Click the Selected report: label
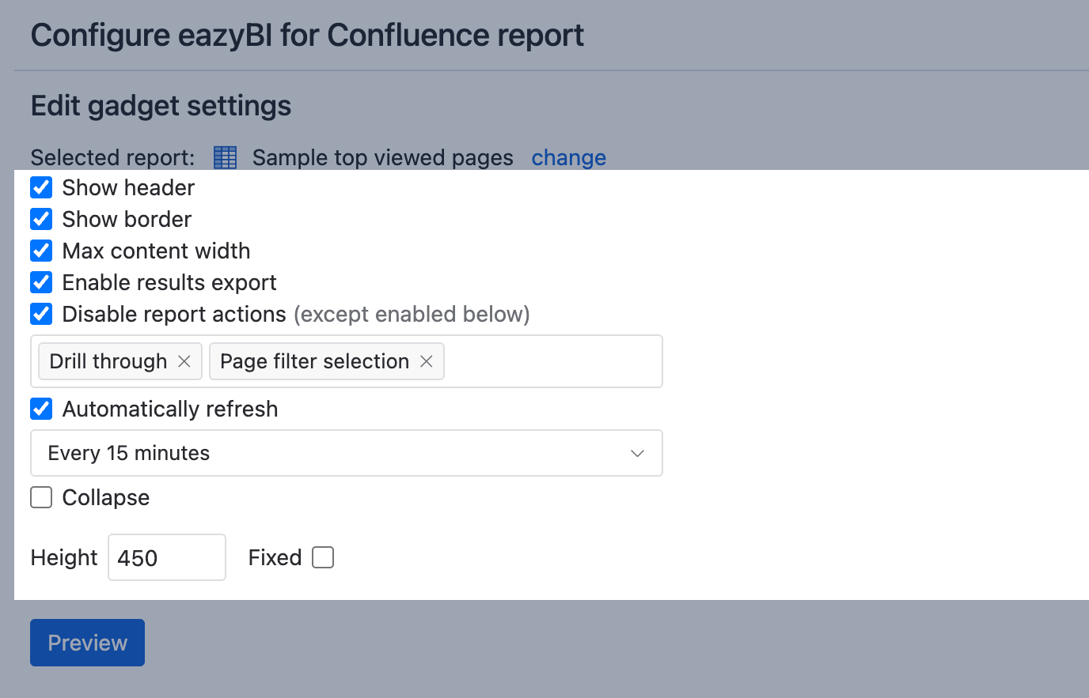This screenshot has height=698, width=1089. 112,158
